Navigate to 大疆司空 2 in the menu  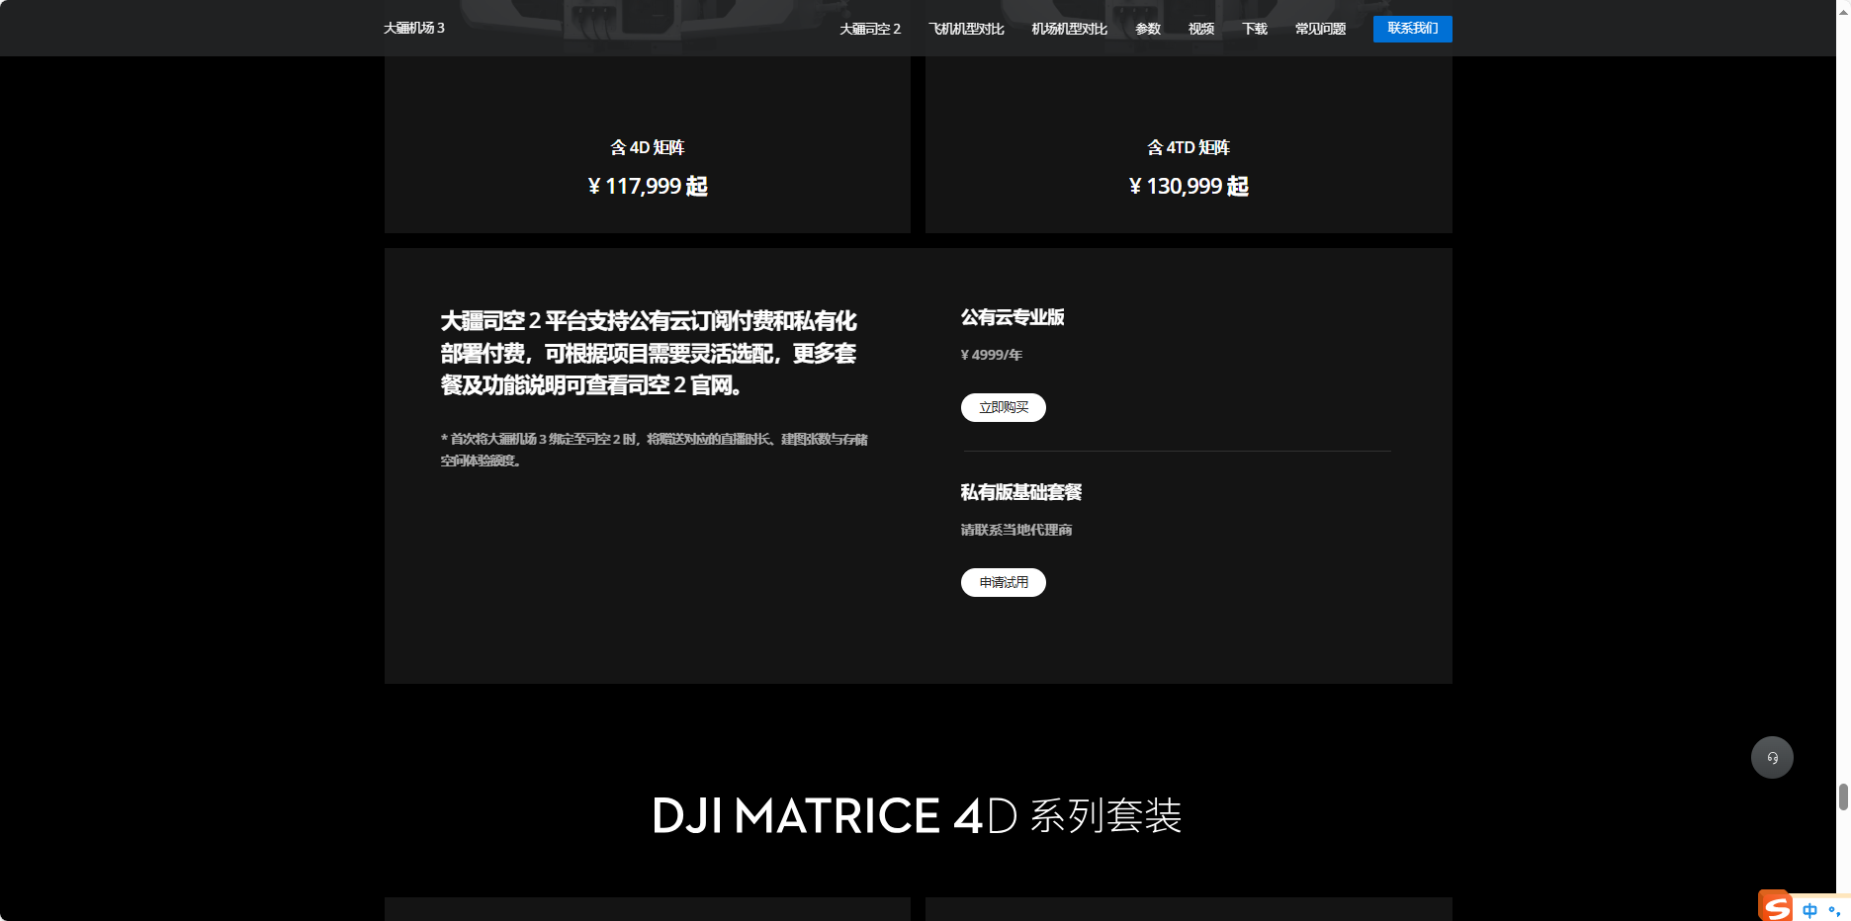point(869,30)
